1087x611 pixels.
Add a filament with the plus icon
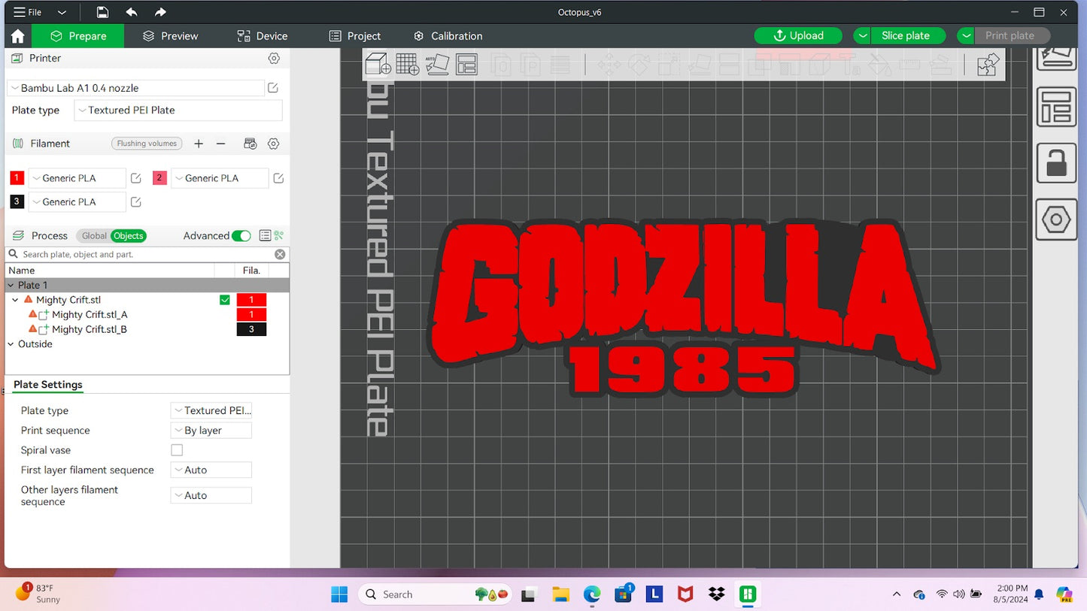click(199, 144)
